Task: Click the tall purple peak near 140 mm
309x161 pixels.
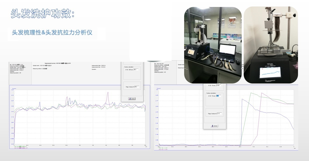Action: (108, 93)
